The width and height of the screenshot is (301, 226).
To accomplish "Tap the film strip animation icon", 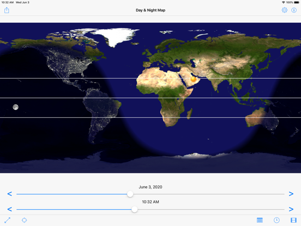I will pyautogui.click(x=293, y=220).
